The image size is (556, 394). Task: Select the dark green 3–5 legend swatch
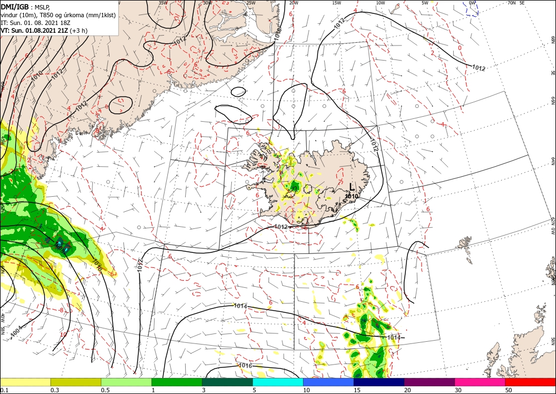coord(227,382)
